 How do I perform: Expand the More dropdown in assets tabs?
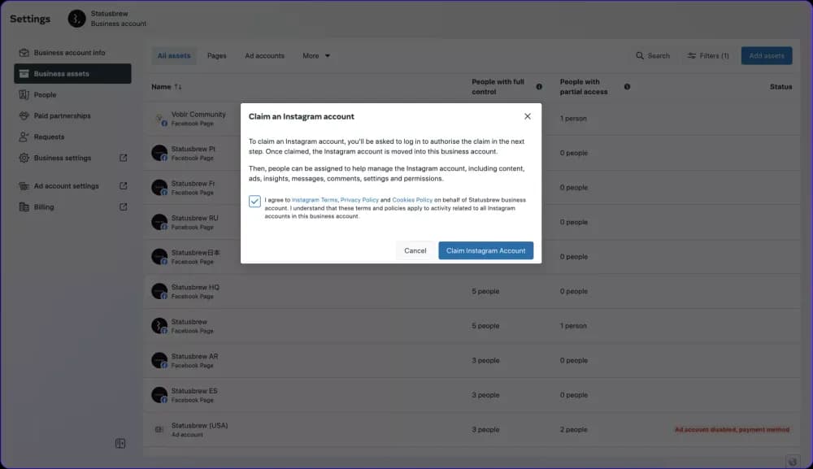316,56
